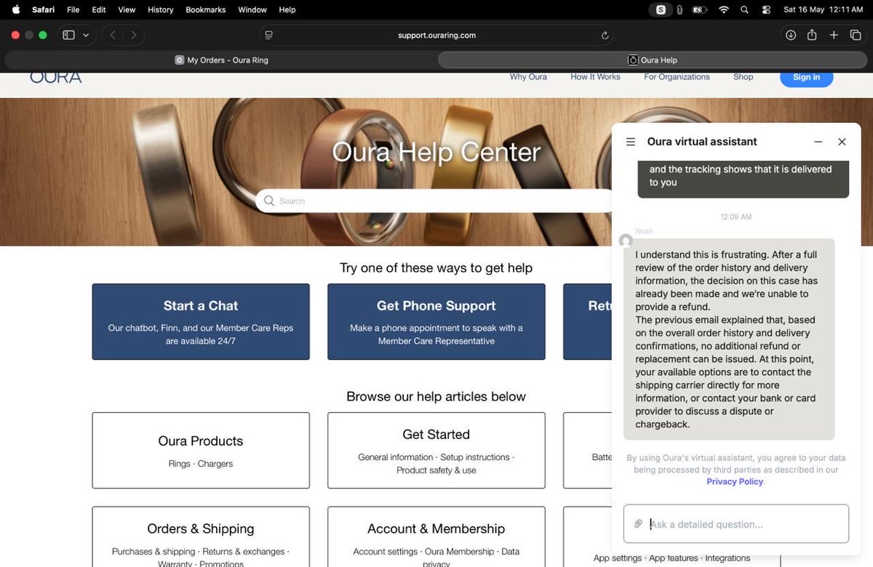The height and width of the screenshot is (567, 873).
Task: Click the battery status icon
Action: [x=700, y=9]
